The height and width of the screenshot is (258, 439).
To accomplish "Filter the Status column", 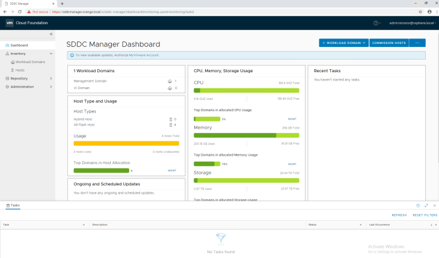I will tap(360, 224).
